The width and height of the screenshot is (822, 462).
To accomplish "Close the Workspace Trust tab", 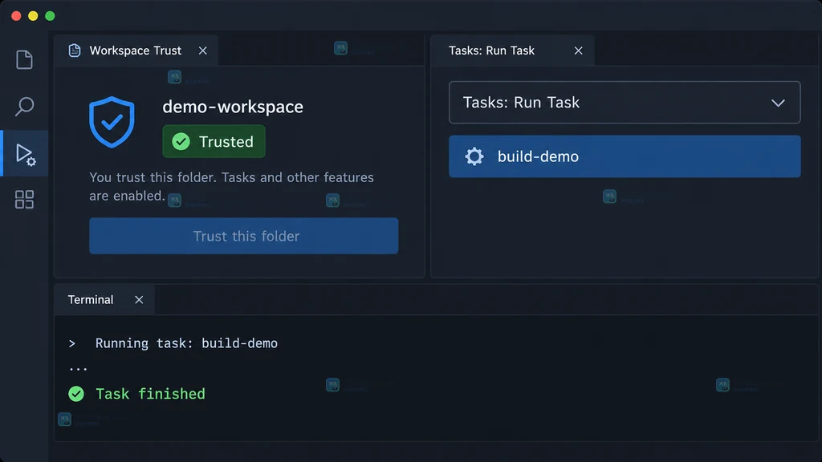I will [x=203, y=51].
